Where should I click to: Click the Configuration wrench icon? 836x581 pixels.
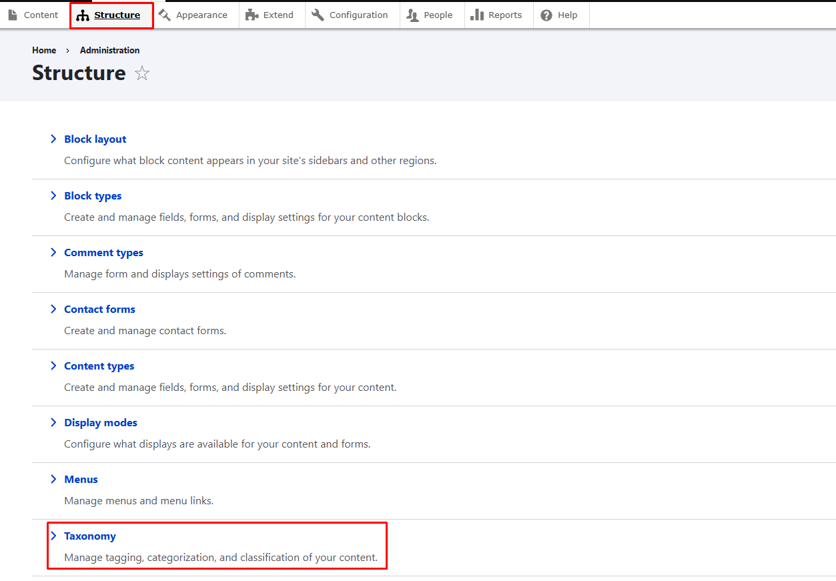318,15
